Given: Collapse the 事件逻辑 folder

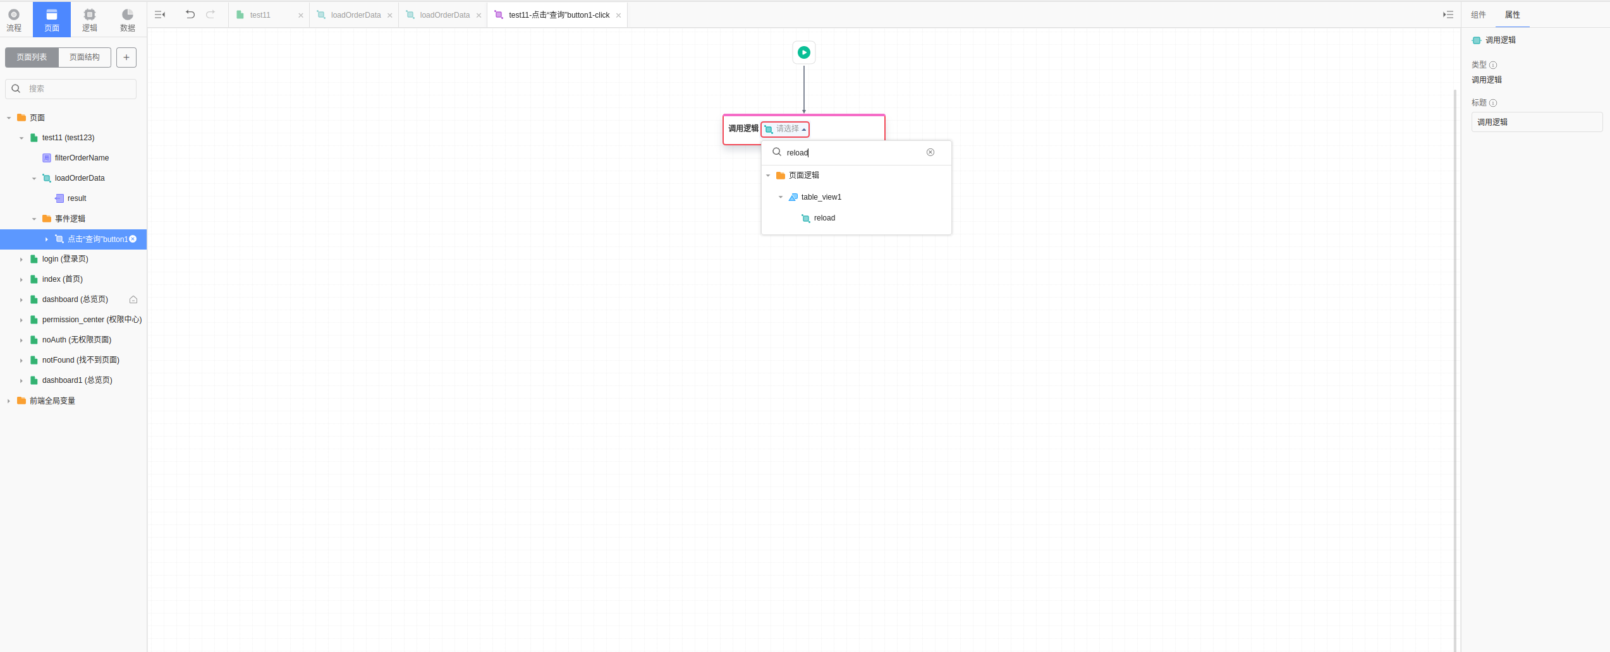Looking at the screenshot, I should [34, 219].
